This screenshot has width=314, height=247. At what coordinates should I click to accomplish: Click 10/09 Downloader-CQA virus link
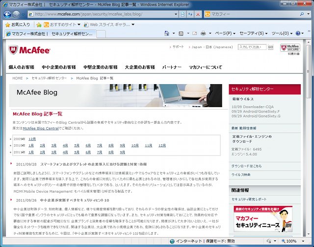[x=253, y=107]
